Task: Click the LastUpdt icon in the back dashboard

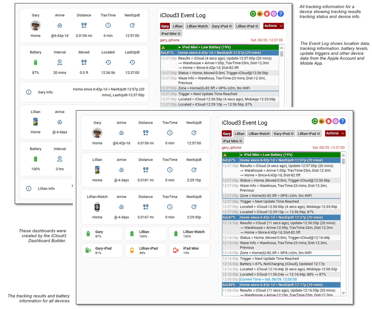Action: (132, 63)
